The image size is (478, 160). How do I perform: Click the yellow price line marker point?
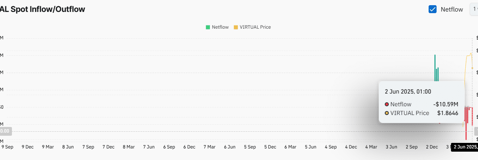coord(472,68)
